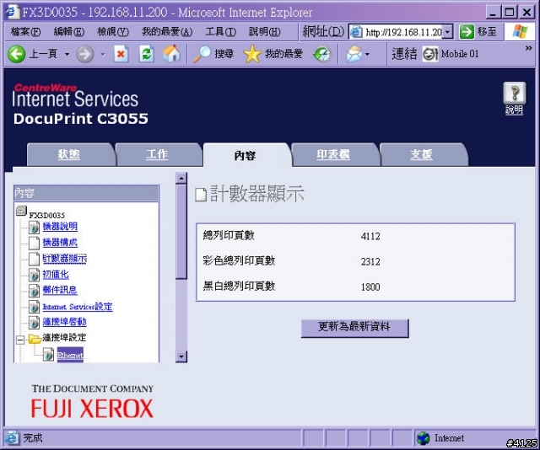Open the Search magnifier icon
Image resolution: width=540 pixels, height=450 pixels.
tap(202, 54)
